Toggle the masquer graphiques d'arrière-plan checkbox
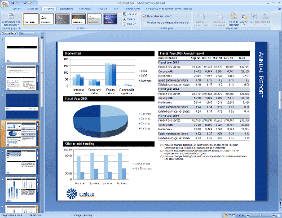The width and height of the screenshot is (282, 218). point(144,23)
